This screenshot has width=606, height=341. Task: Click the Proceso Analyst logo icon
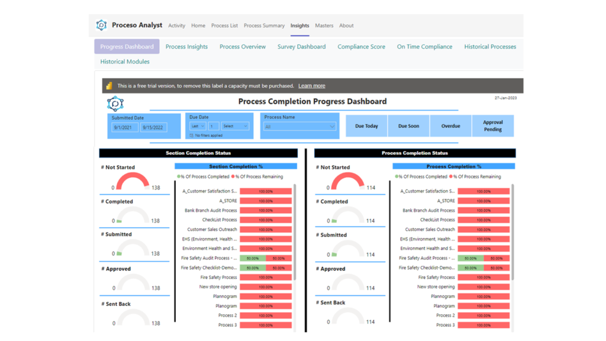click(x=101, y=25)
